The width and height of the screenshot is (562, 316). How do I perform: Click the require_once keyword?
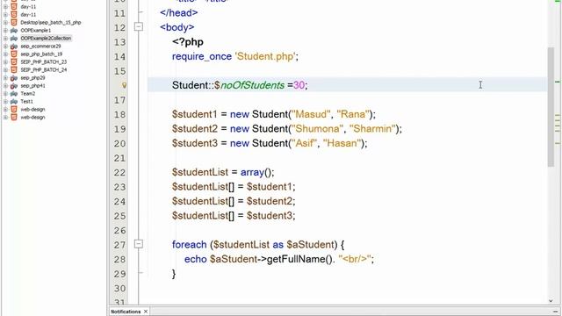[x=202, y=56]
